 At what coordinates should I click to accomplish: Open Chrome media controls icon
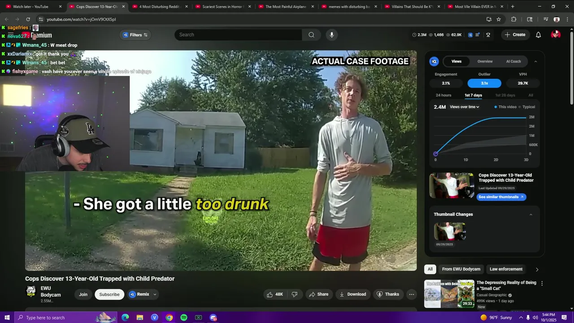[x=546, y=19]
